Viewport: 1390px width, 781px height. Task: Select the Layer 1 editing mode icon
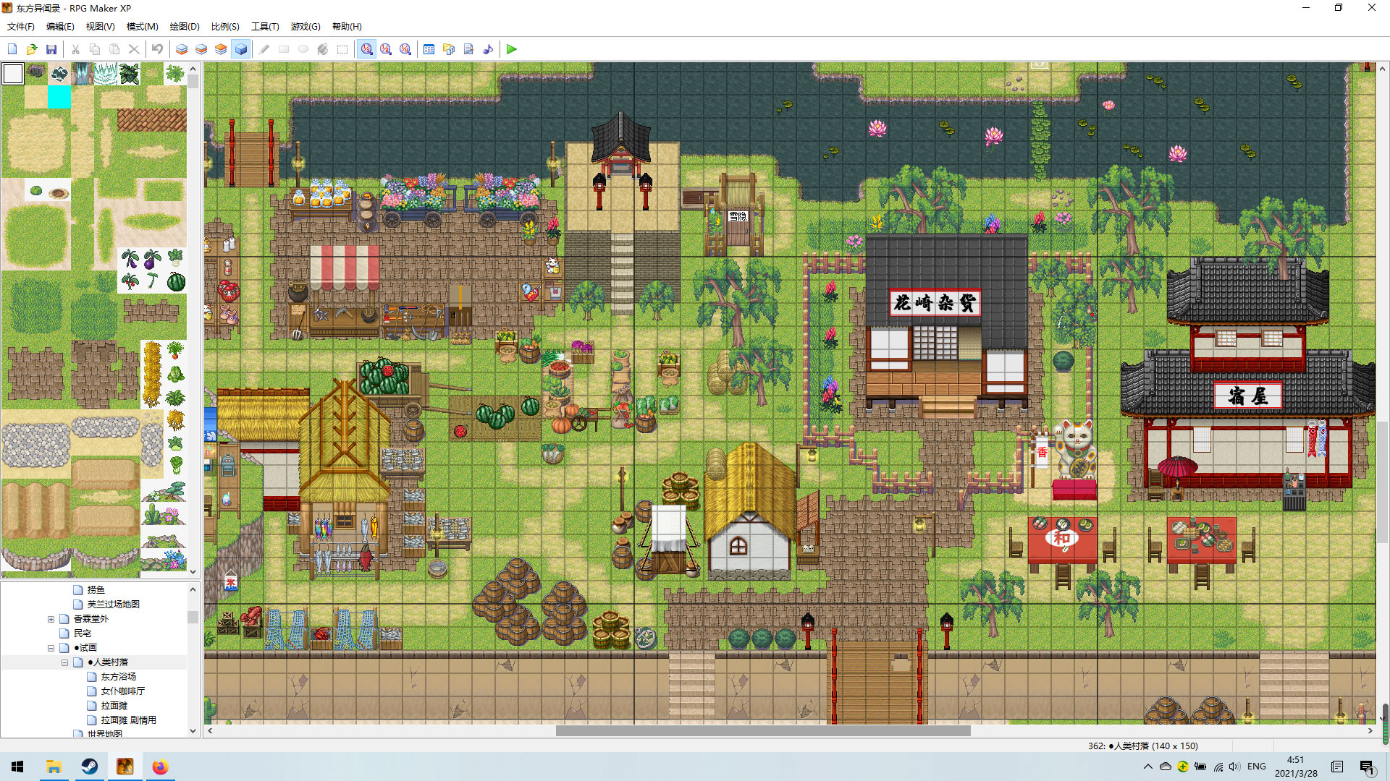(x=182, y=49)
